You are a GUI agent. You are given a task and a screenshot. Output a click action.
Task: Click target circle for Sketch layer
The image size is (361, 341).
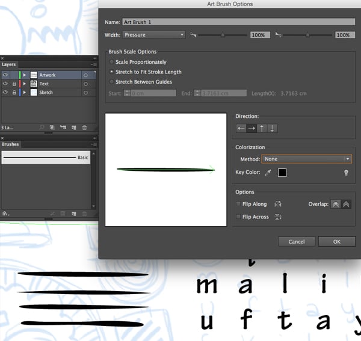click(x=85, y=93)
